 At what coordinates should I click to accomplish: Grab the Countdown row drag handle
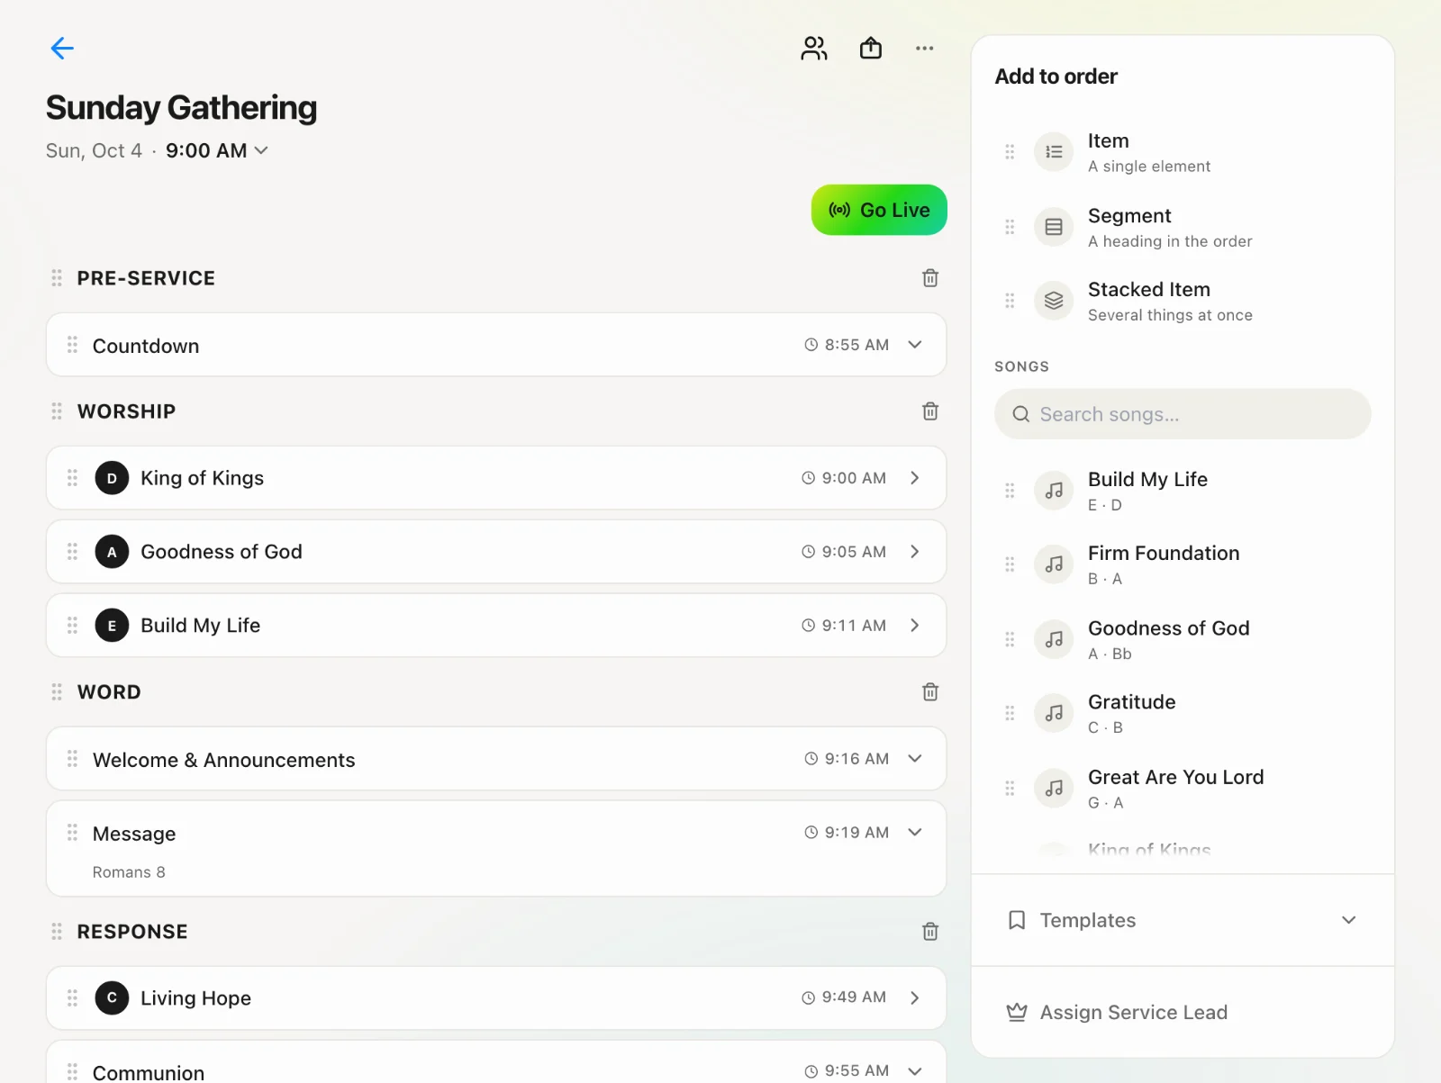pyautogui.click(x=72, y=345)
